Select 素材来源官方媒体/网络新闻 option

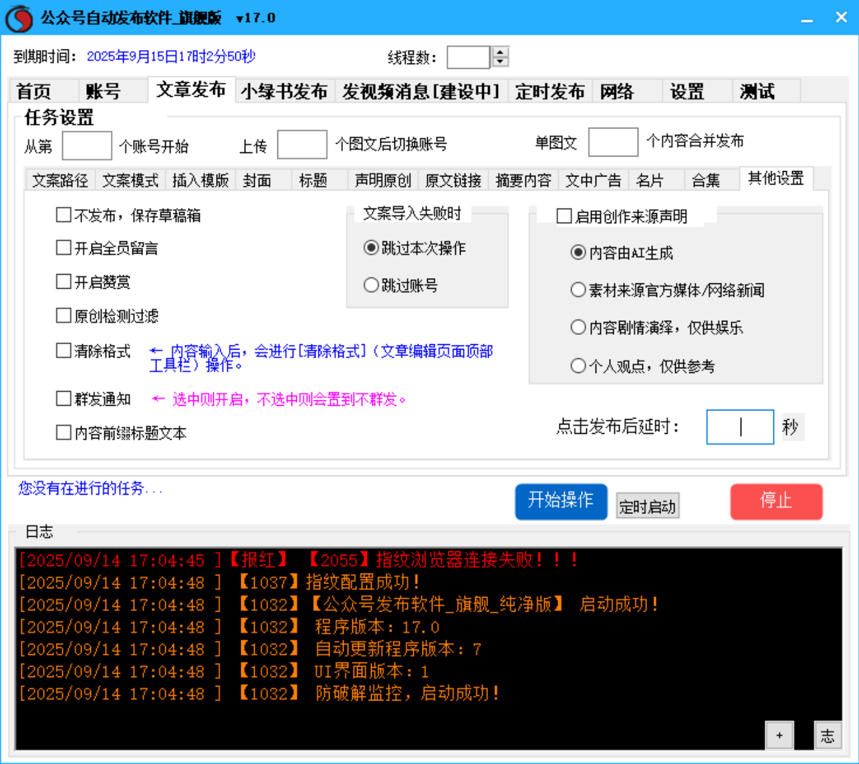click(x=578, y=289)
